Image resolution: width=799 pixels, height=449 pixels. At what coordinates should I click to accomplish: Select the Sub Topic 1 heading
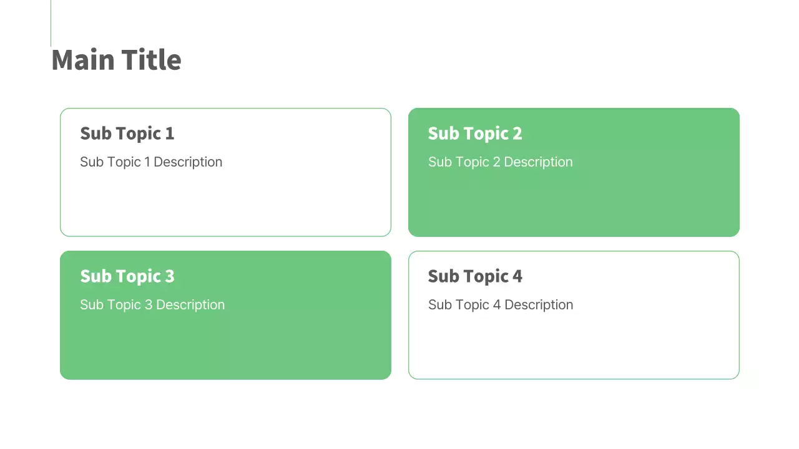[x=127, y=133]
